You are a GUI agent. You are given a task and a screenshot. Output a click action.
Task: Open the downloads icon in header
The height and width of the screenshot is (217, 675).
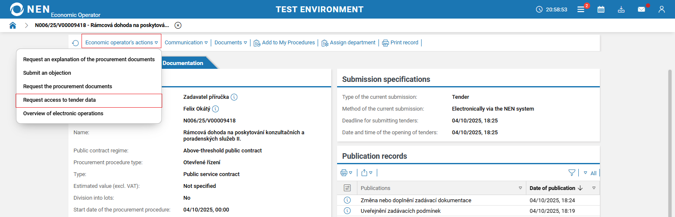click(x=621, y=9)
